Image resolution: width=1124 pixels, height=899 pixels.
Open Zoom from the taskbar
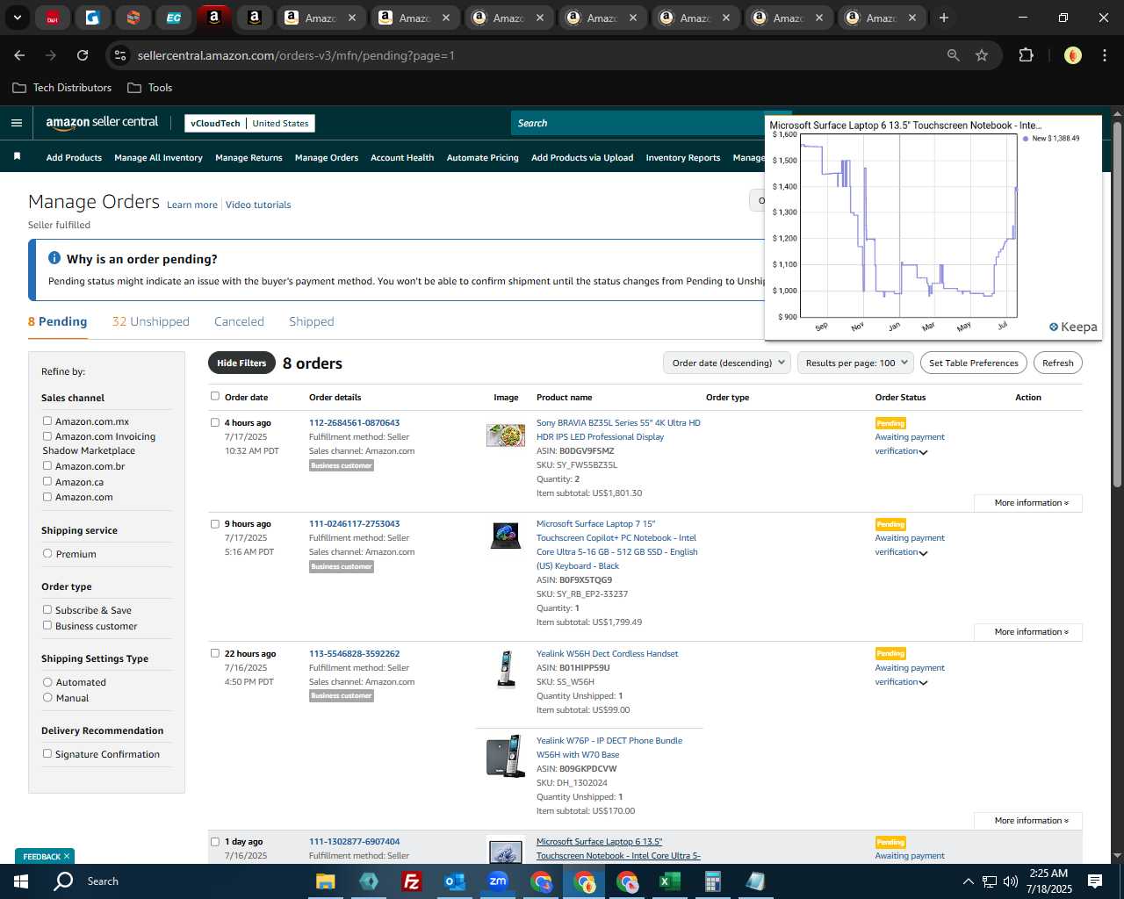(497, 881)
